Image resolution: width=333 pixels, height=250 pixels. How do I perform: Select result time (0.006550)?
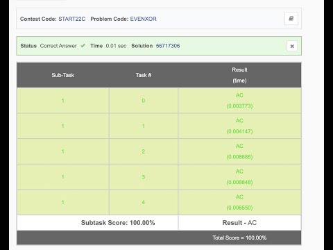pos(239,208)
